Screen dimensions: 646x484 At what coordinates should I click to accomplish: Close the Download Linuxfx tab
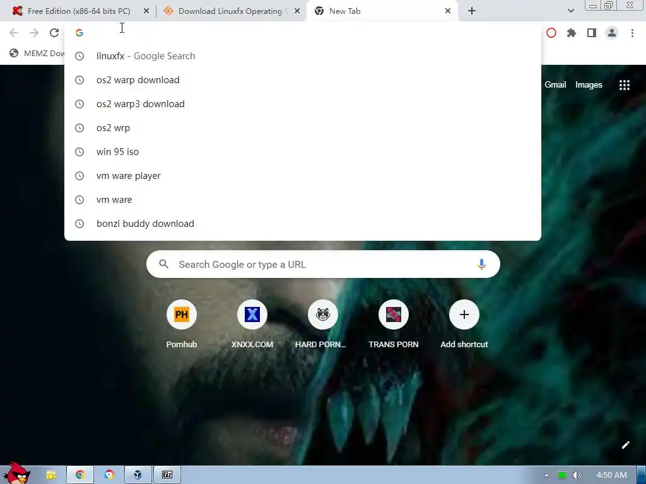click(x=297, y=11)
